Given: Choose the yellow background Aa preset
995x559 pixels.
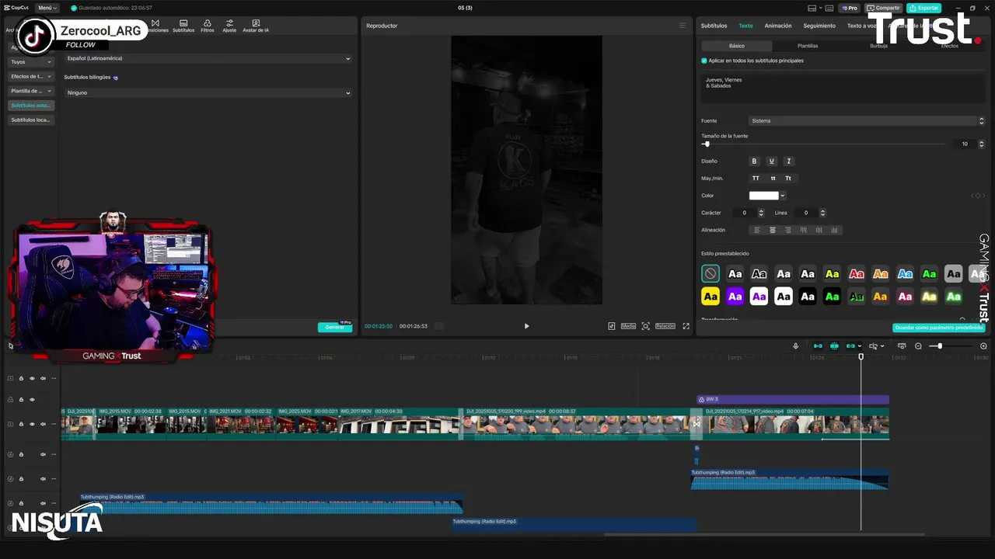Looking at the screenshot, I should tap(710, 297).
